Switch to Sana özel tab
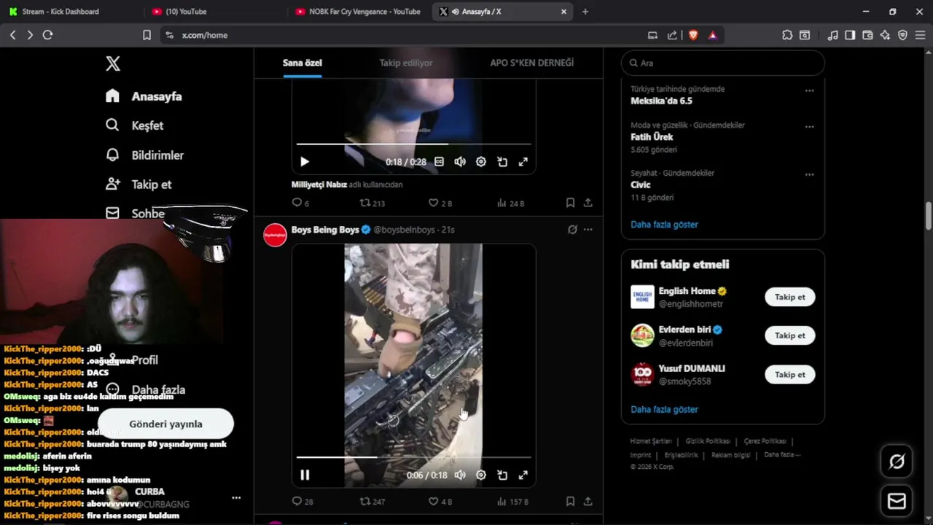 [302, 63]
